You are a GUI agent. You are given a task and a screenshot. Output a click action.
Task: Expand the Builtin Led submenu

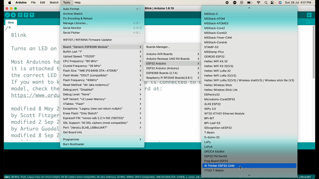[102, 52]
